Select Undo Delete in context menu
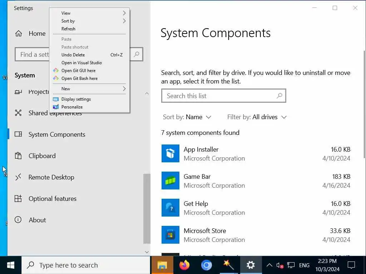The height and width of the screenshot is (274, 366). [x=89, y=55]
